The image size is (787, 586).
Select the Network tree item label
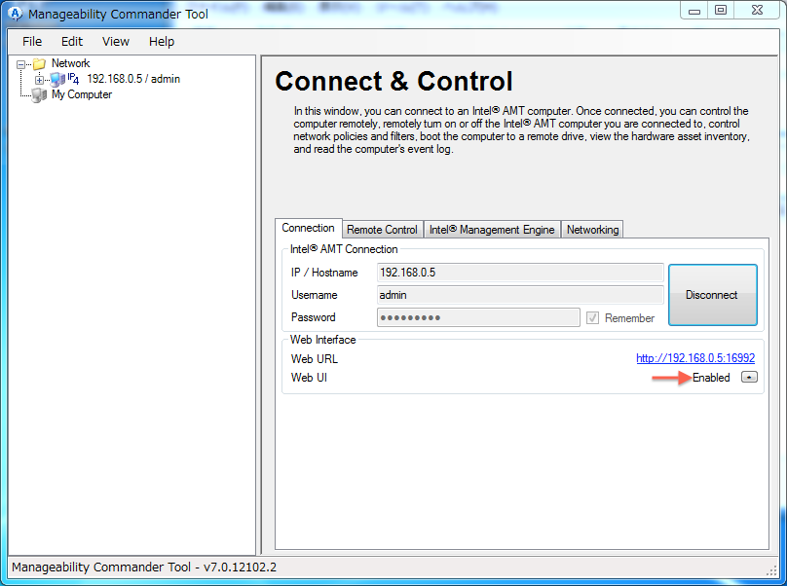(71, 63)
